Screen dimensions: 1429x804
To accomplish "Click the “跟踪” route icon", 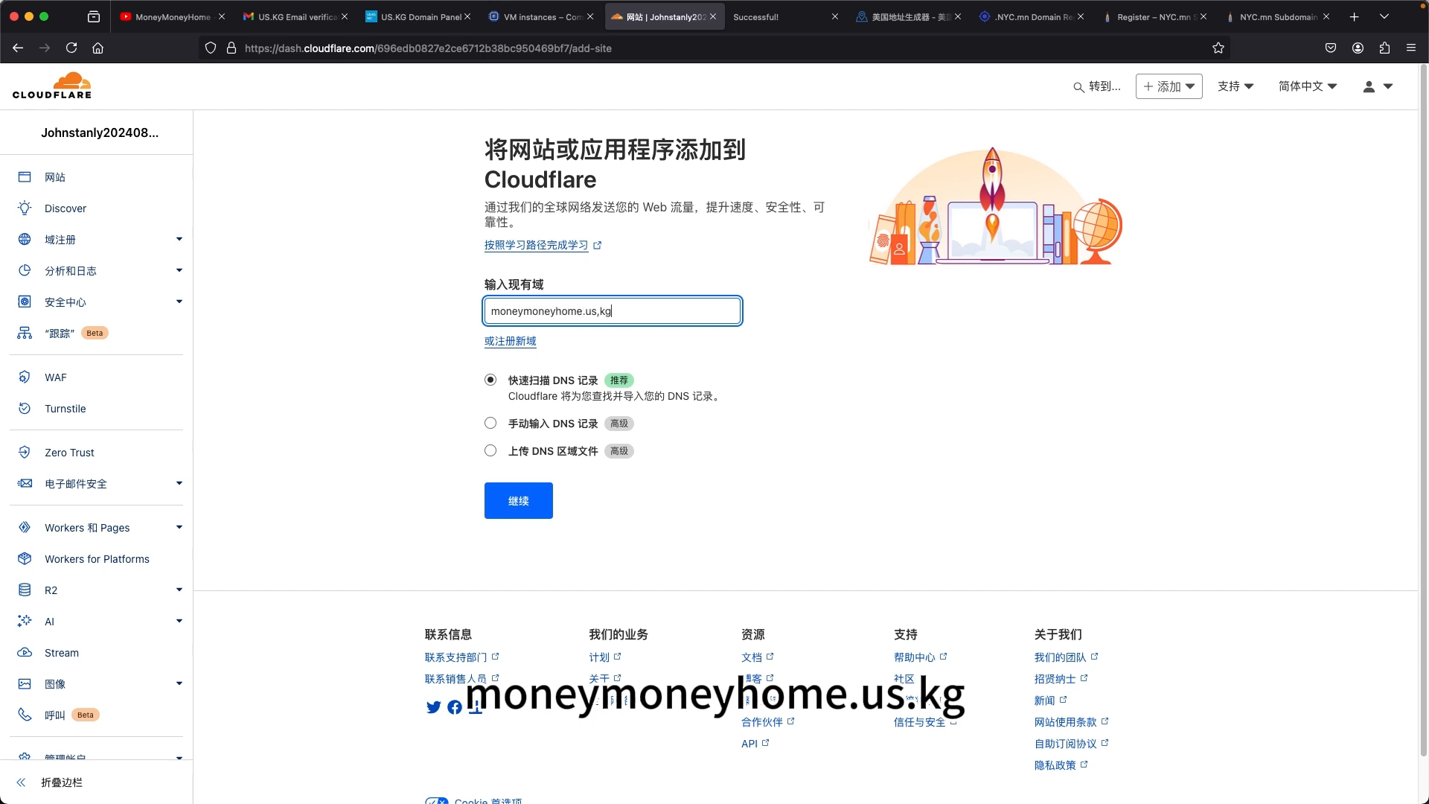I will click(25, 333).
